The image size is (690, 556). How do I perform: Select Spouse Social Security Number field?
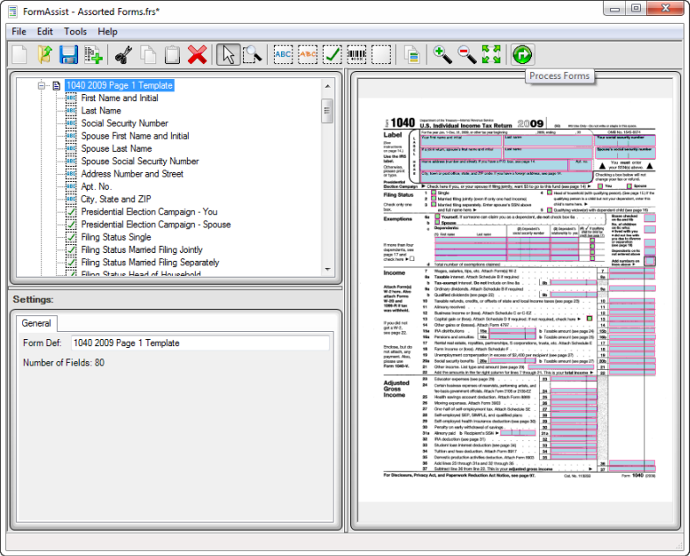[140, 162]
